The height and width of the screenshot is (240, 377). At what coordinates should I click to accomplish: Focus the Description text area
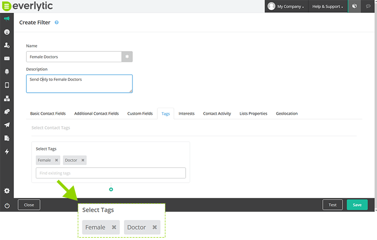click(x=79, y=83)
